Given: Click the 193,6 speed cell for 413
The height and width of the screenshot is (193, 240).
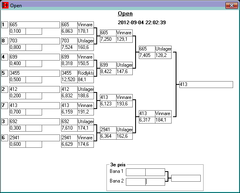Looking at the screenshot, I should [124, 104].
